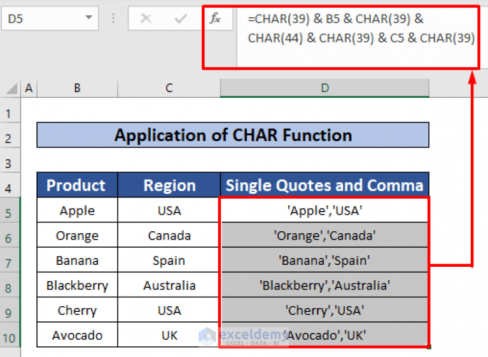Select the 'UK' region cell

point(169,335)
